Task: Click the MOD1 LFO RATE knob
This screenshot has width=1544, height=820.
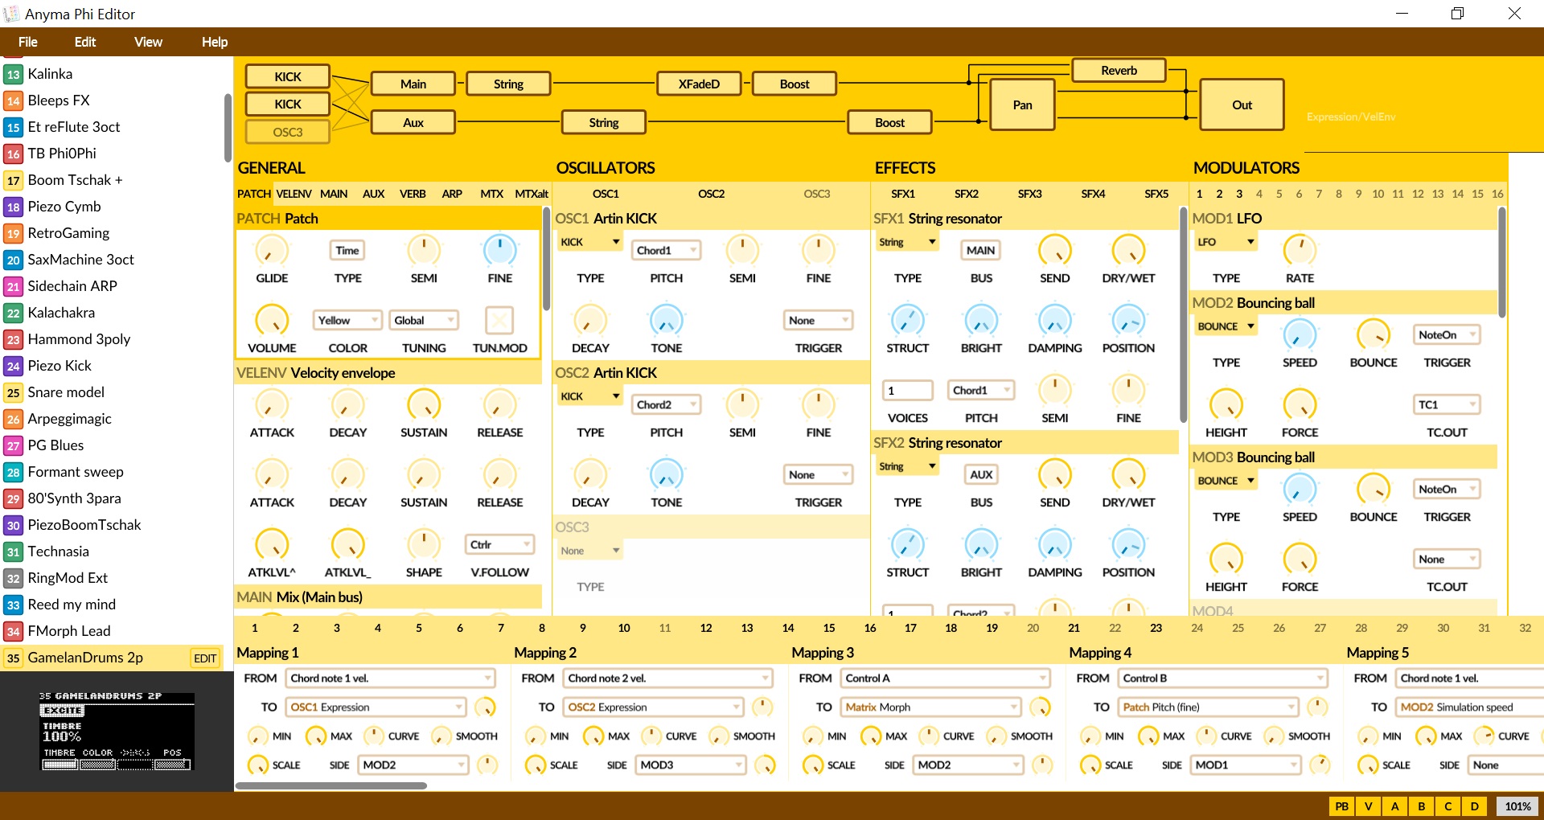Action: pyautogui.click(x=1300, y=251)
